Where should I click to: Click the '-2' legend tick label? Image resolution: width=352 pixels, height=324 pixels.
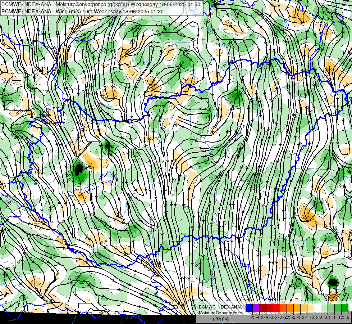pyautogui.click(x=293, y=317)
